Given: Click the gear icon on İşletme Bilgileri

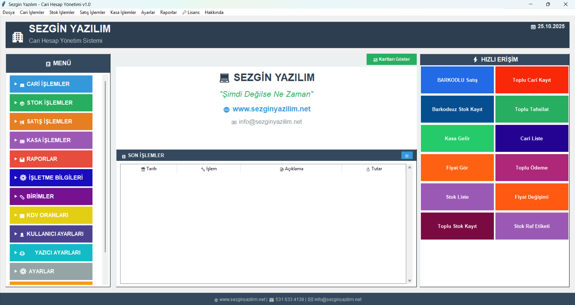Looking at the screenshot, I should click(23, 178).
